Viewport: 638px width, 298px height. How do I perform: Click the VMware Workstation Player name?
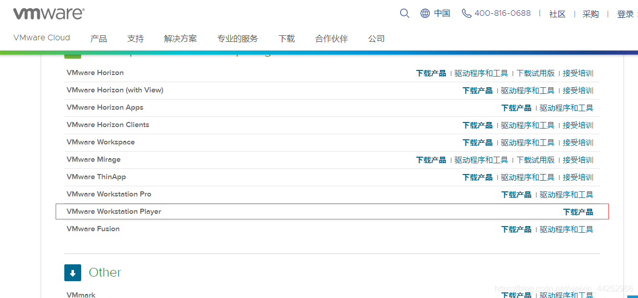[114, 211]
